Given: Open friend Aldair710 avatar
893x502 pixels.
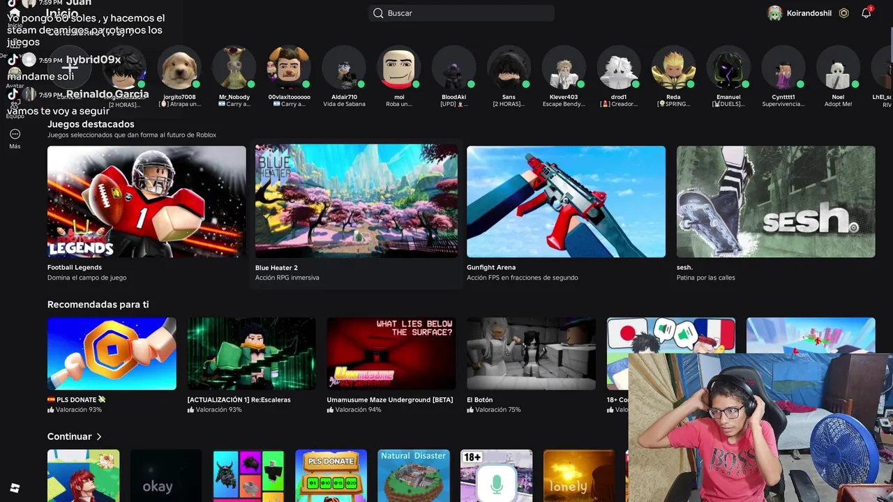Looking at the screenshot, I should click(x=344, y=68).
